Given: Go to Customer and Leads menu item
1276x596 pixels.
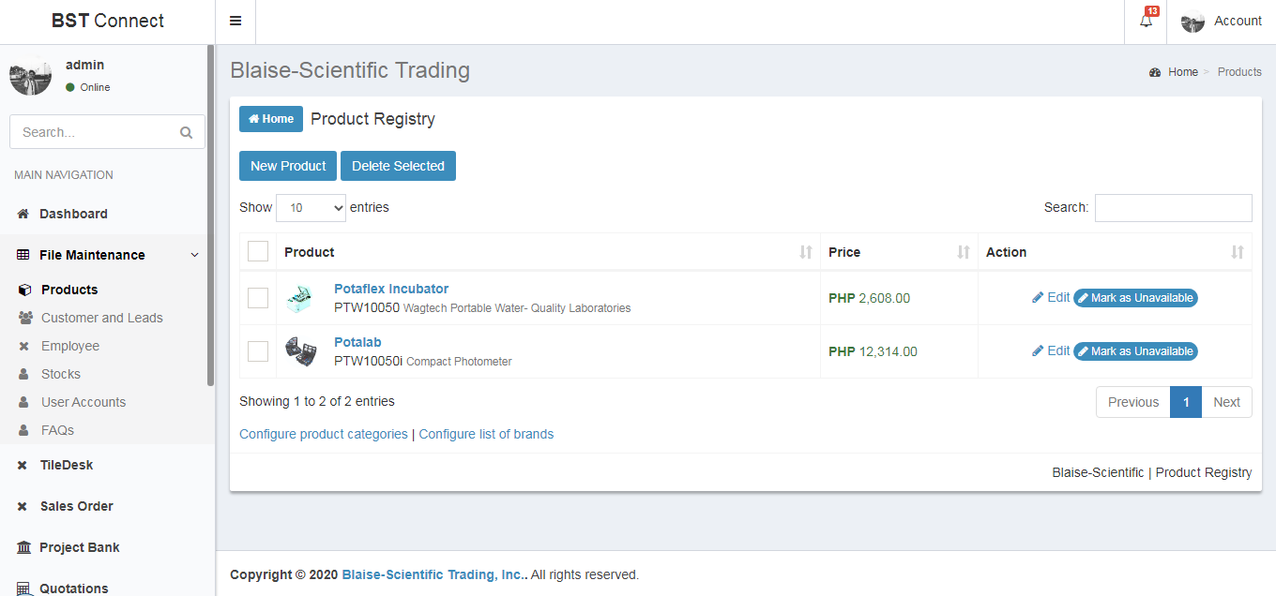Looking at the screenshot, I should pos(101,318).
